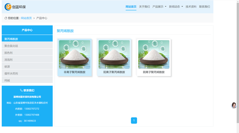This screenshot has width=239, height=133.
Task: Click the 创蓝环保 logo
Action: [15, 7]
